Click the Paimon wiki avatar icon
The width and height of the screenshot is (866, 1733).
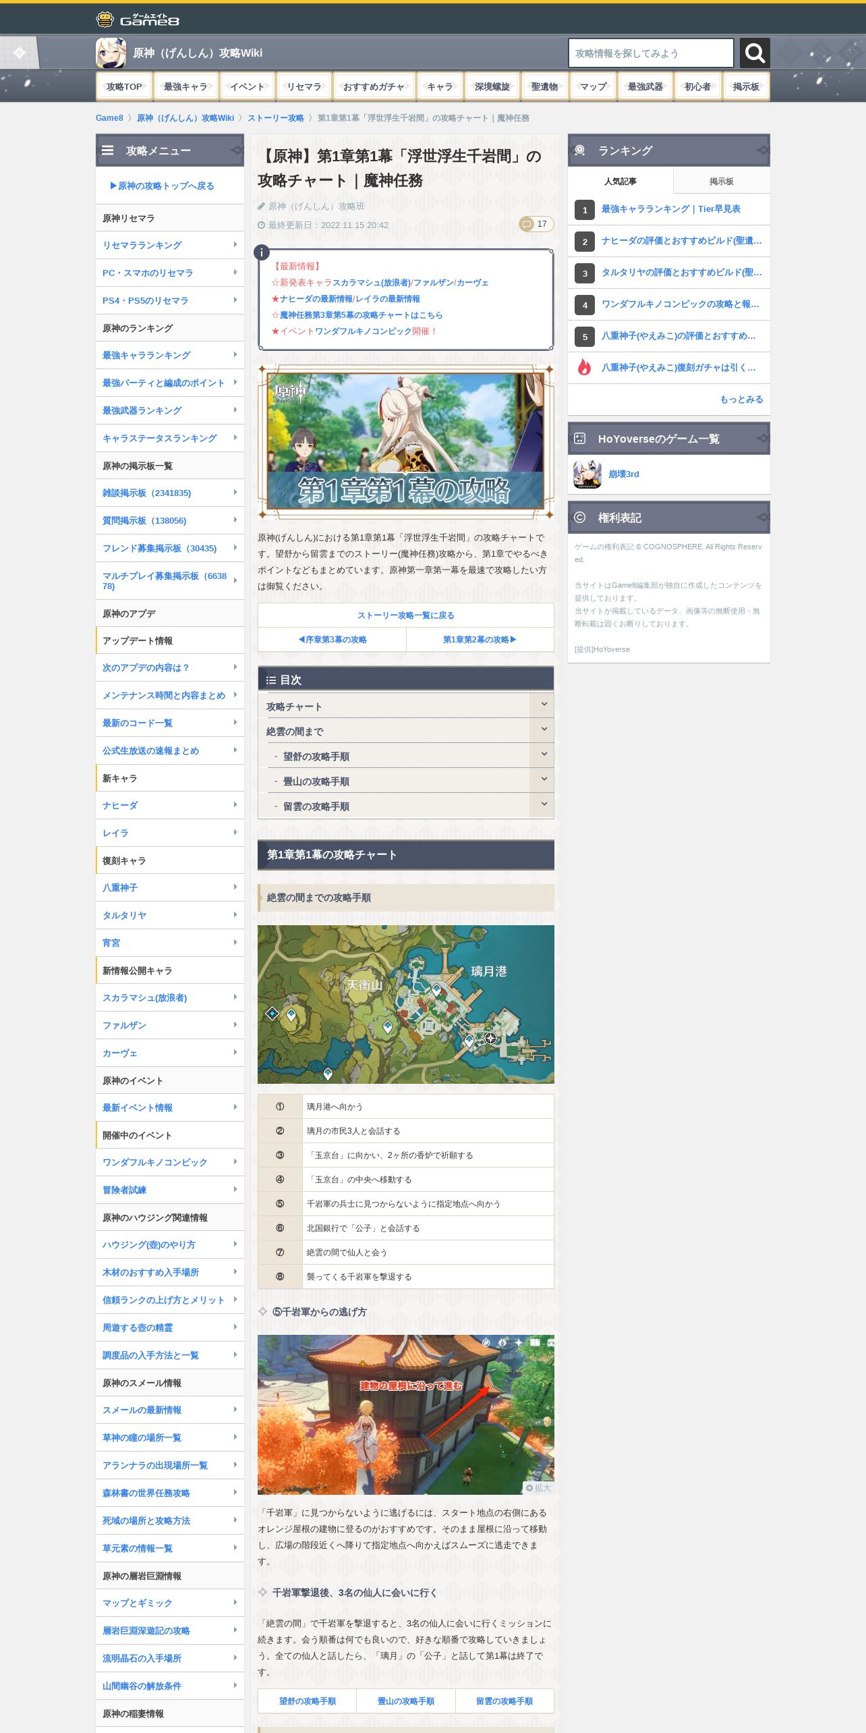[x=111, y=53]
